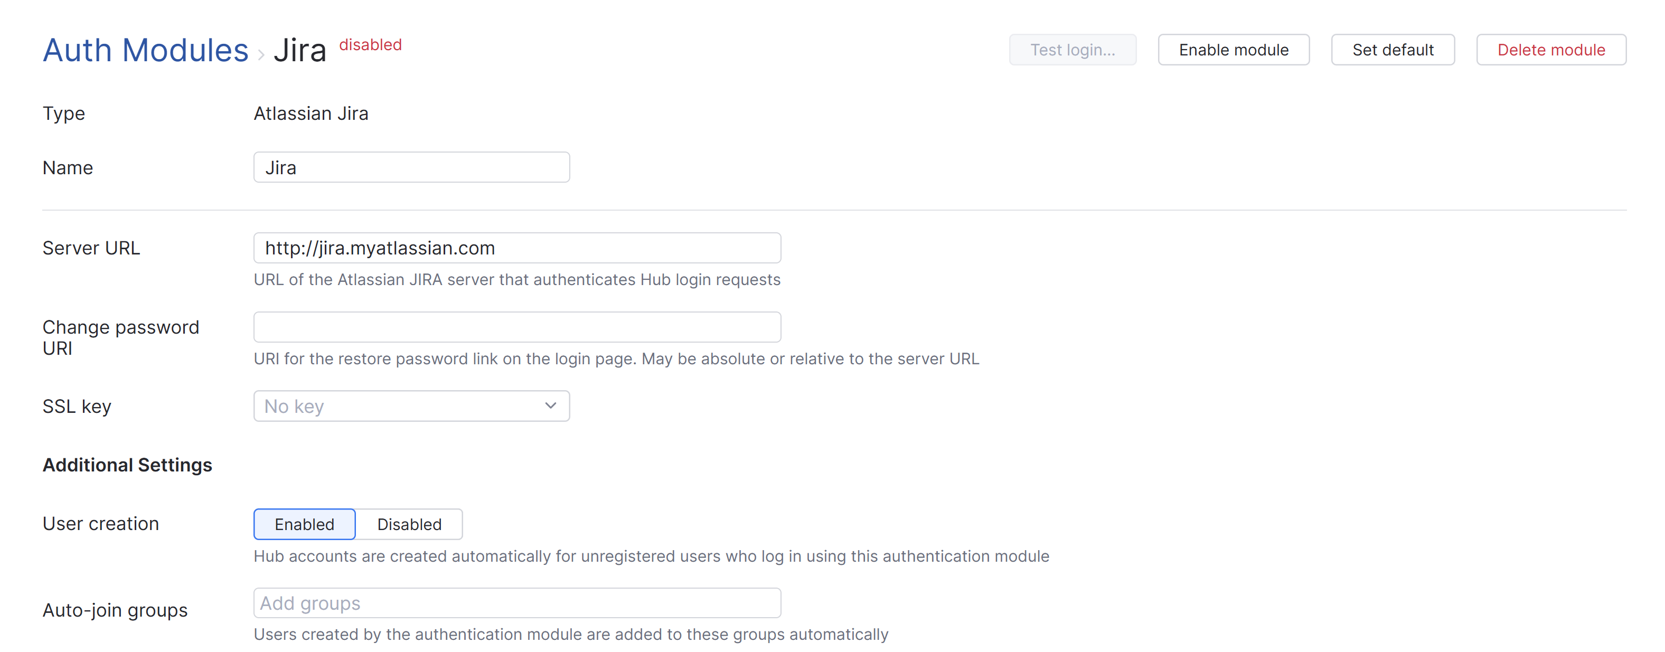1665x652 pixels.
Task: Click the Additional Settings heading
Action: pos(127,464)
